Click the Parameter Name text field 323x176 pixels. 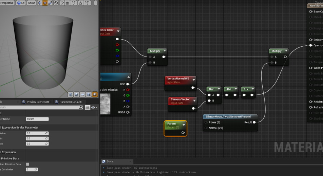(37, 119)
